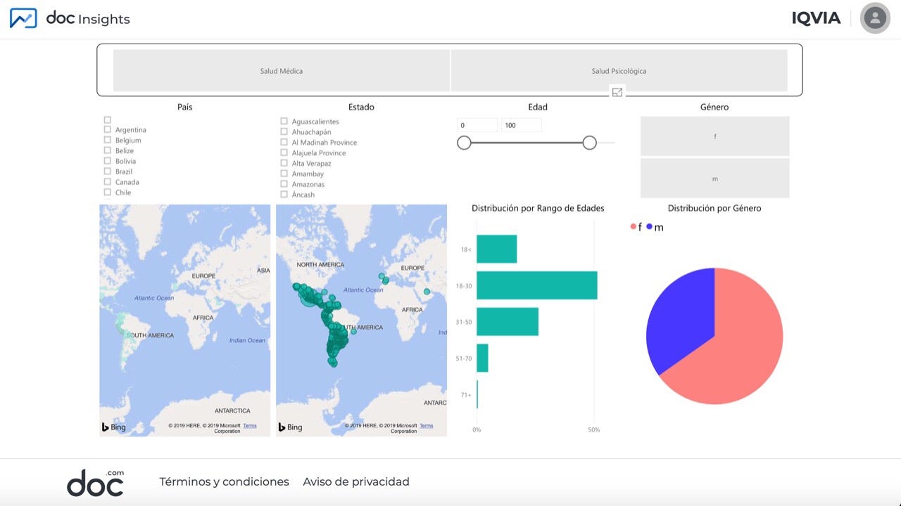Enable the Brazil filter checkbox
Viewport: 901px width, 506px height.
pos(108,171)
